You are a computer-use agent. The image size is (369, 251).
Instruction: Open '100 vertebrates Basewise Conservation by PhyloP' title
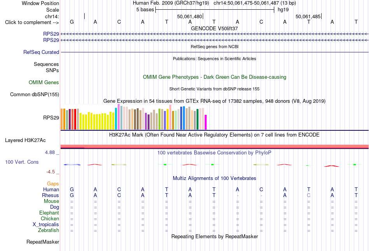[x=214, y=153]
